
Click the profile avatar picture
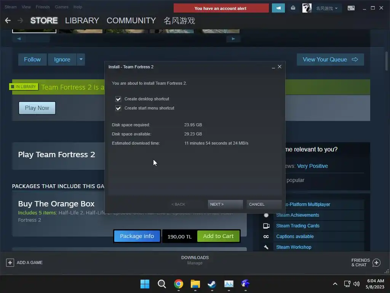point(307,8)
